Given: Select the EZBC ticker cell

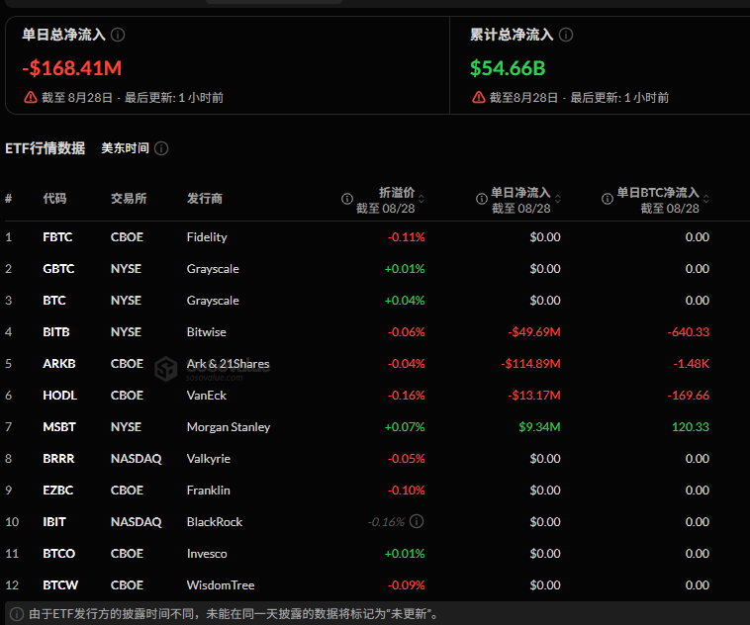Looking at the screenshot, I should 57,491.
